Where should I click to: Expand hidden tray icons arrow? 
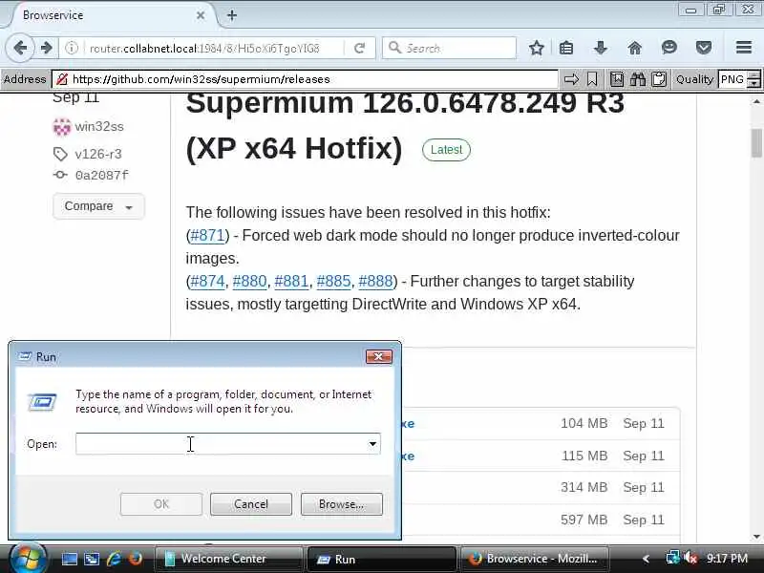[647, 559]
